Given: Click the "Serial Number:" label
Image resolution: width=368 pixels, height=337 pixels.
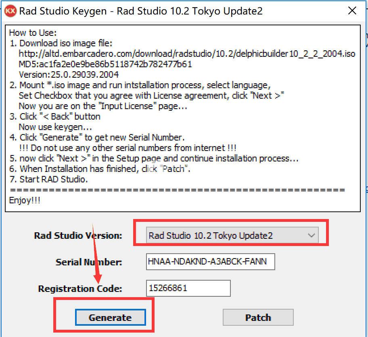Looking at the screenshot, I should (89, 262).
